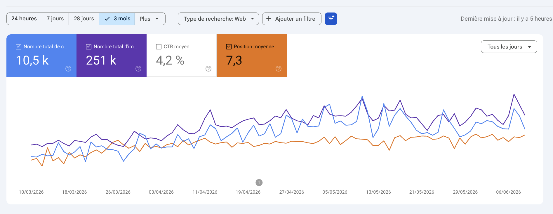
Task: Open the Tous les jours dropdown
Action: click(x=509, y=47)
